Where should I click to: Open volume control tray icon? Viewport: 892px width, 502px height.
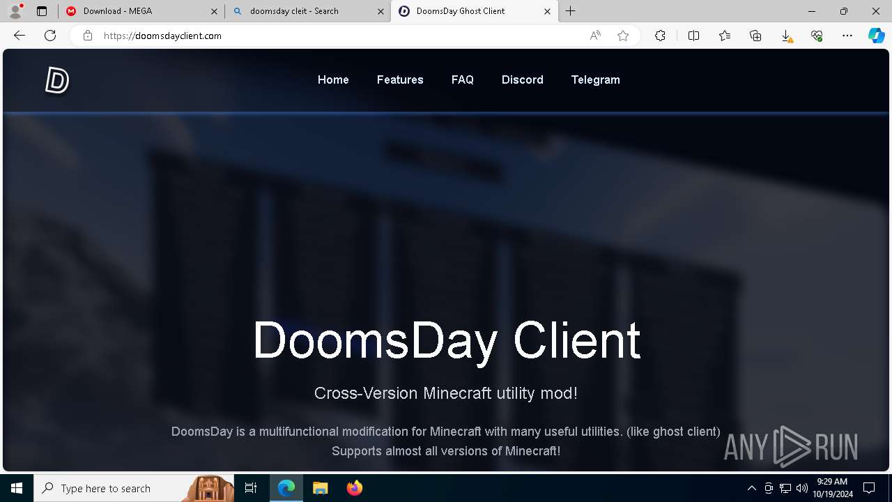pos(802,488)
